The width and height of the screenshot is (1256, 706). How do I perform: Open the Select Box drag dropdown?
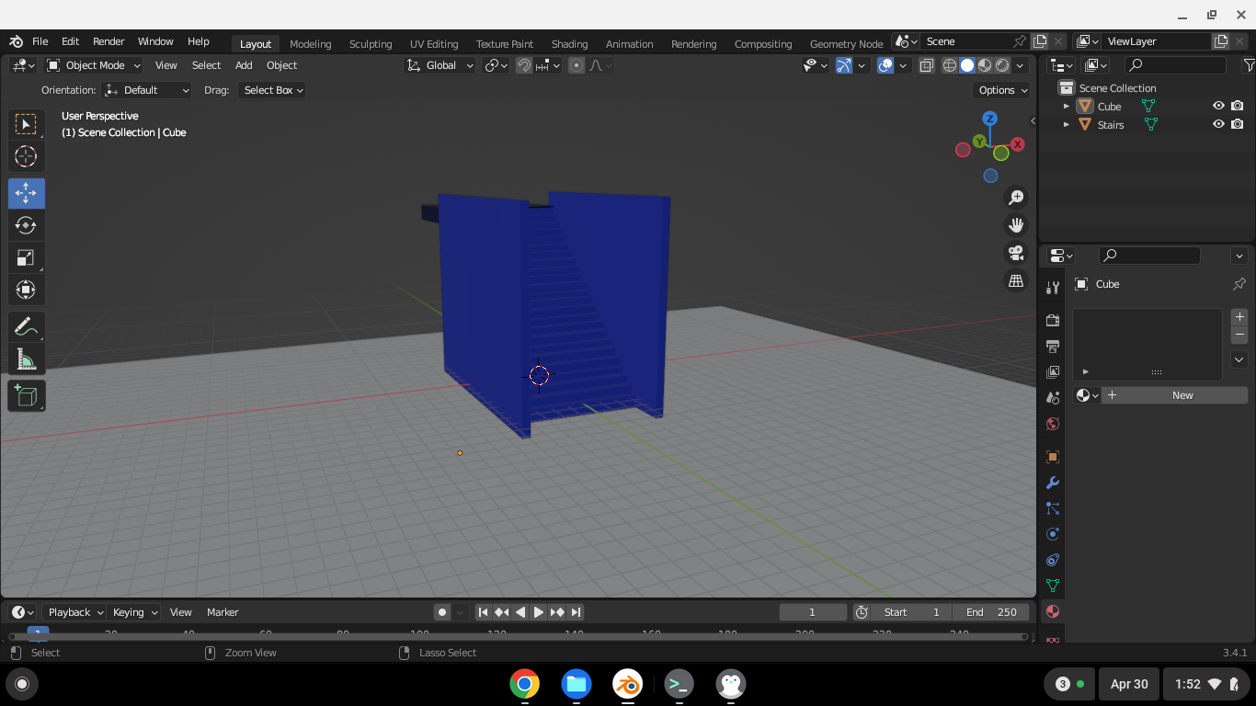[272, 90]
